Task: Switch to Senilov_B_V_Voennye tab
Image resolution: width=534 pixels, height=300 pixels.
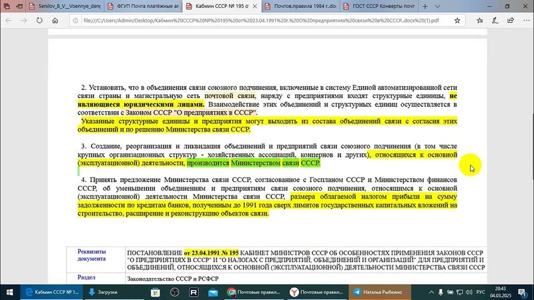Action: pos(65,6)
